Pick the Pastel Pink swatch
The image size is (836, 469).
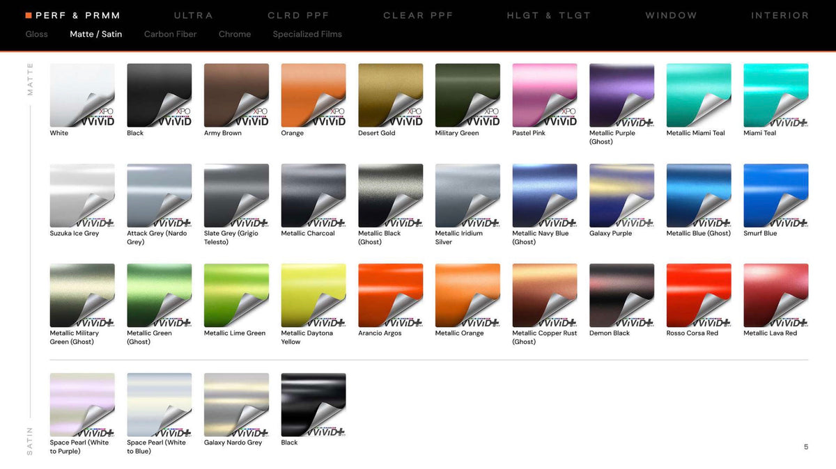pos(545,95)
